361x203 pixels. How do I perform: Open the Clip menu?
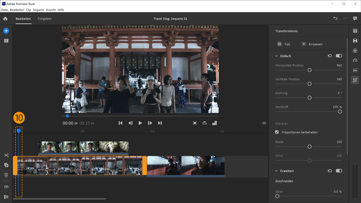pyautogui.click(x=28, y=10)
